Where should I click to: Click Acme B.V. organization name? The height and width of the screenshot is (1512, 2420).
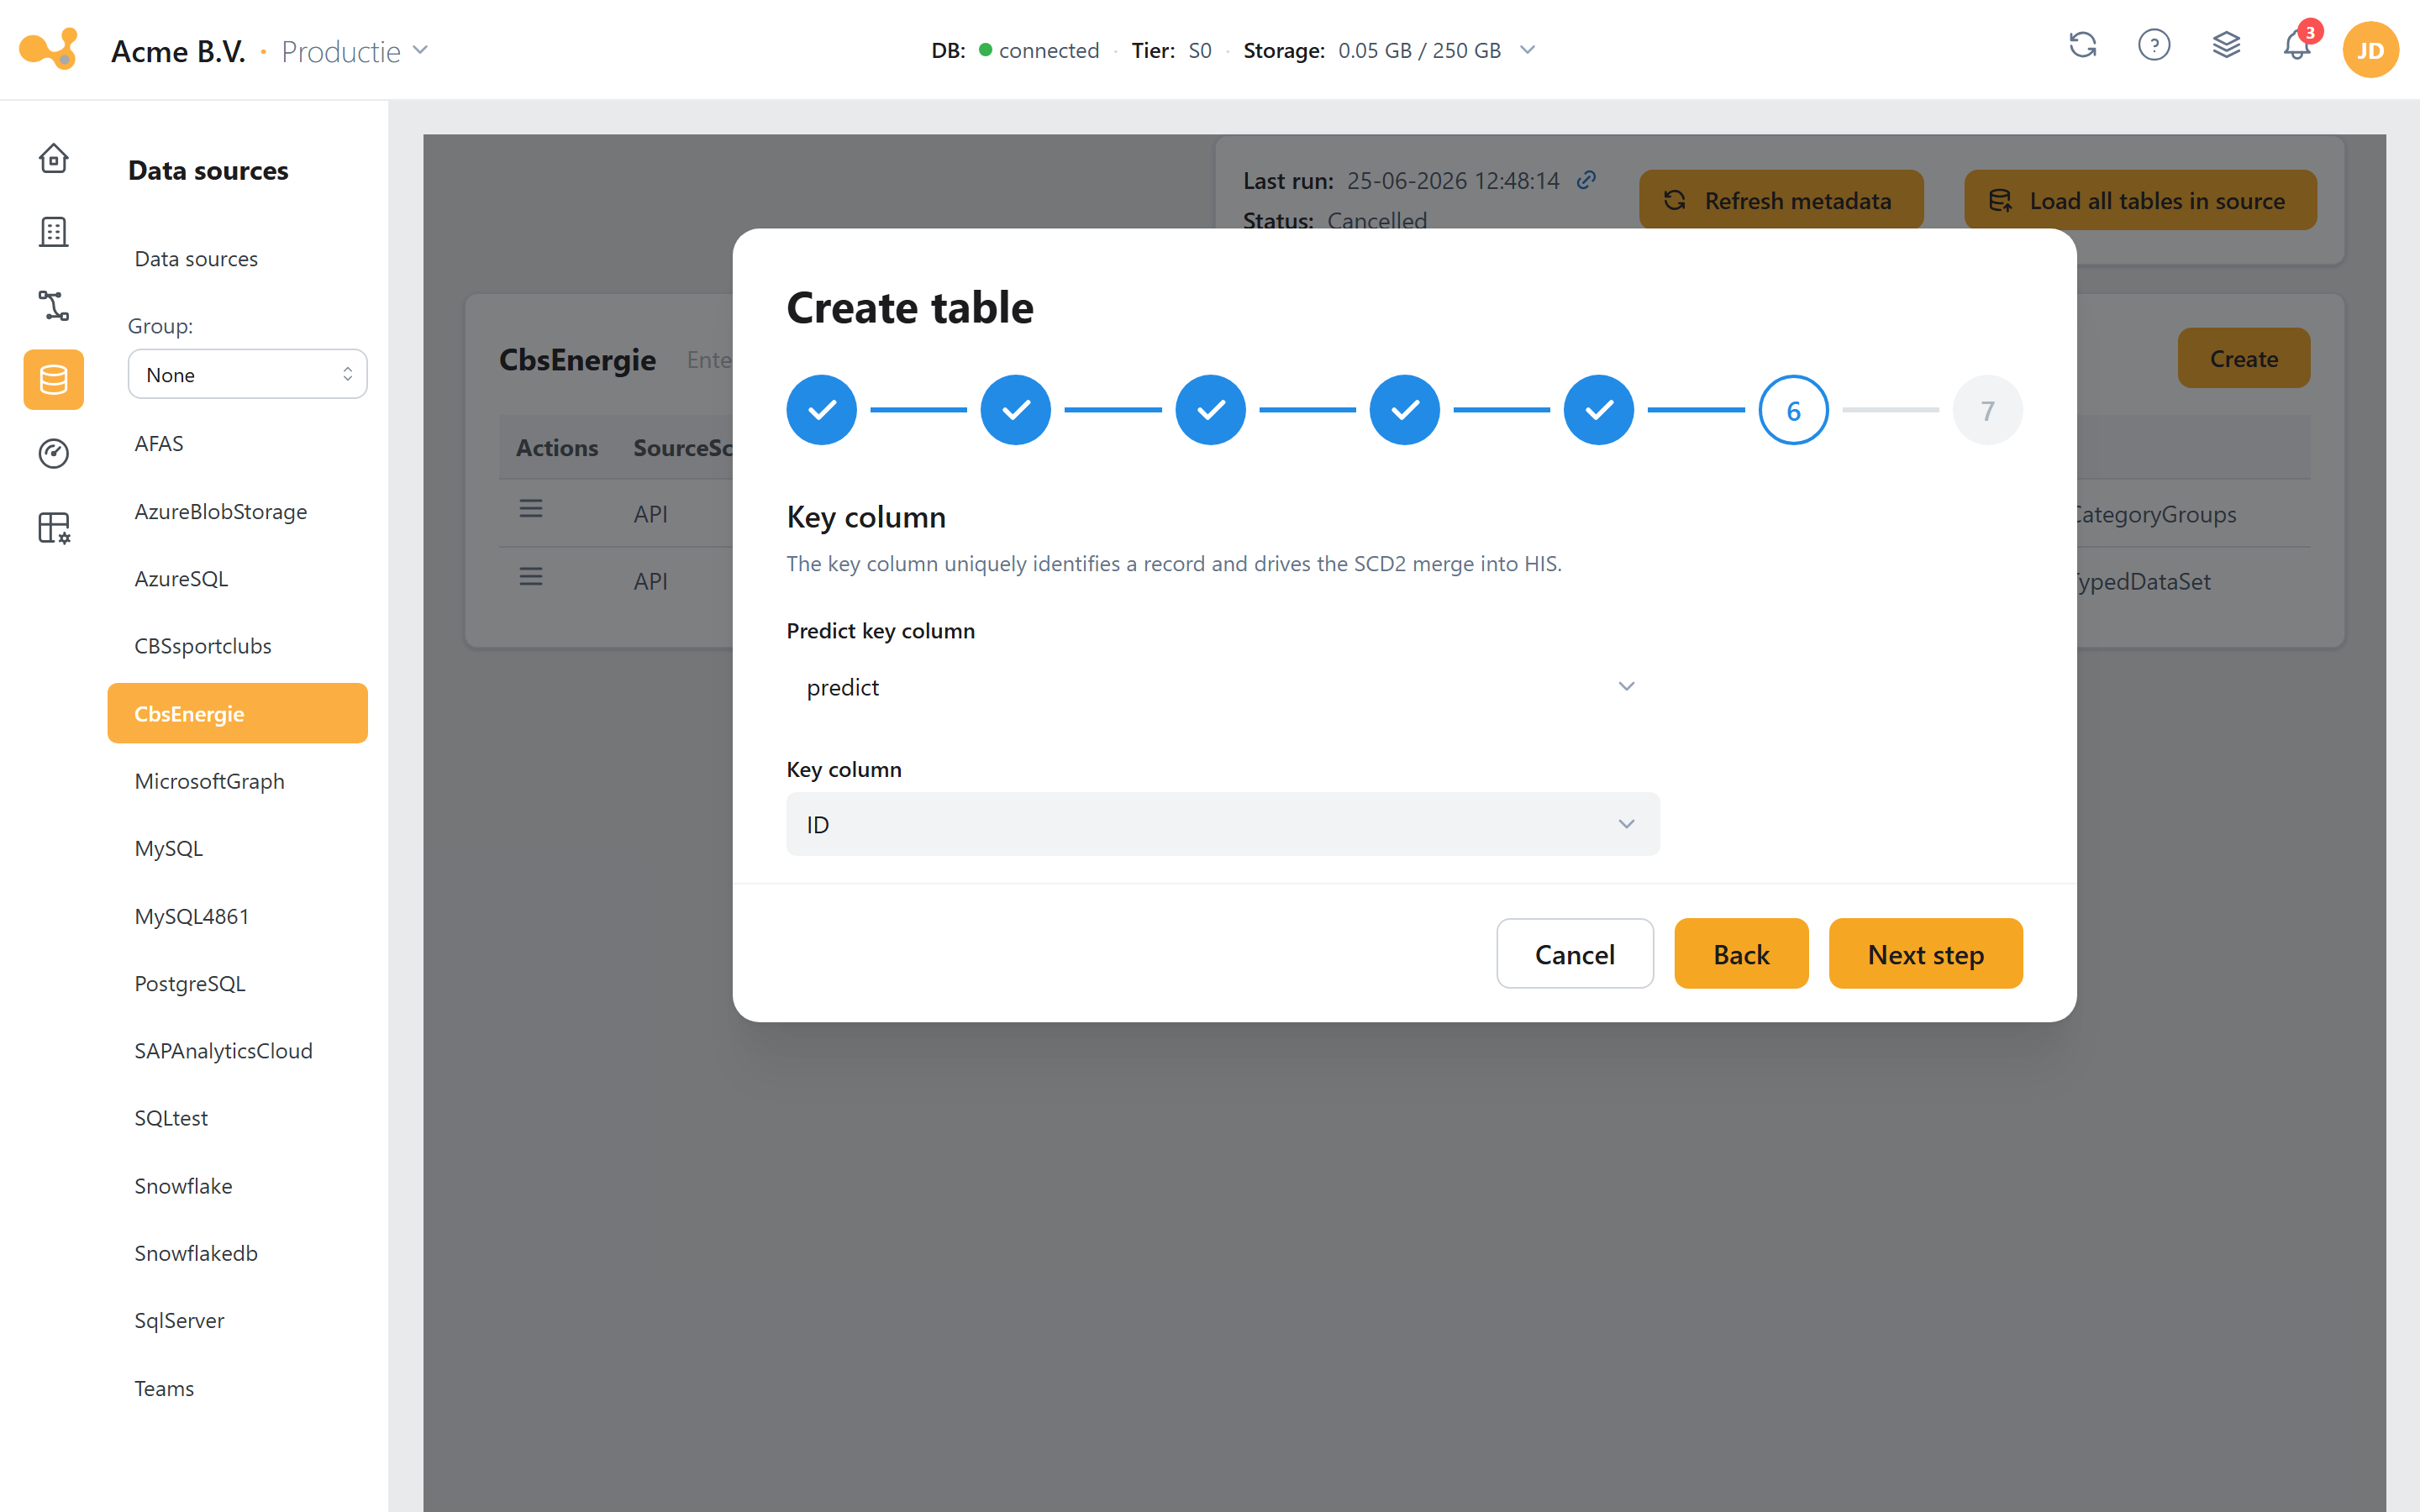point(178,51)
